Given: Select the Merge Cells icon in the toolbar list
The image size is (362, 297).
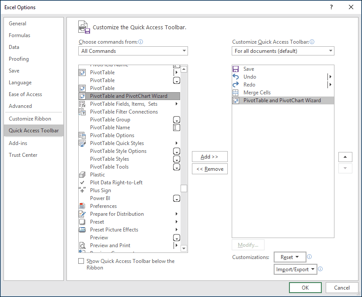Looking at the screenshot, I should tap(236, 93).
